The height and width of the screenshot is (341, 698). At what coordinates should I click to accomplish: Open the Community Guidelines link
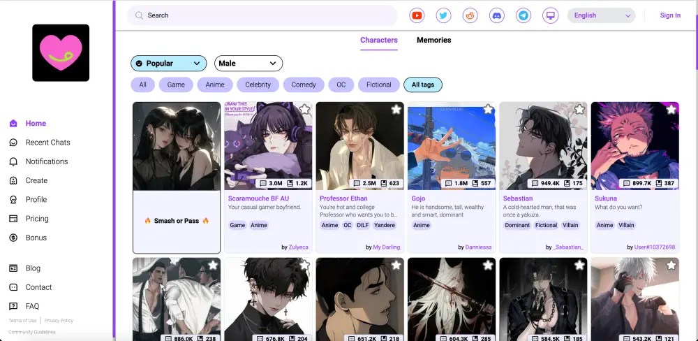(x=32, y=332)
